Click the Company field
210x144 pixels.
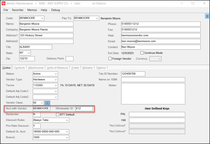pos(46,30)
